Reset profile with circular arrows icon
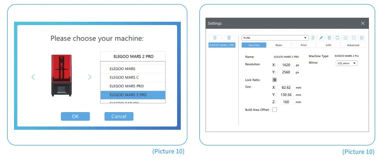The width and height of the screenshot is (383, 160). (337, 38)
